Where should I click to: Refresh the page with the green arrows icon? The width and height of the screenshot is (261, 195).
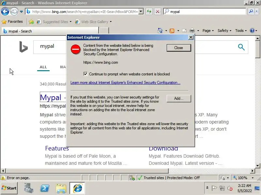149,12
